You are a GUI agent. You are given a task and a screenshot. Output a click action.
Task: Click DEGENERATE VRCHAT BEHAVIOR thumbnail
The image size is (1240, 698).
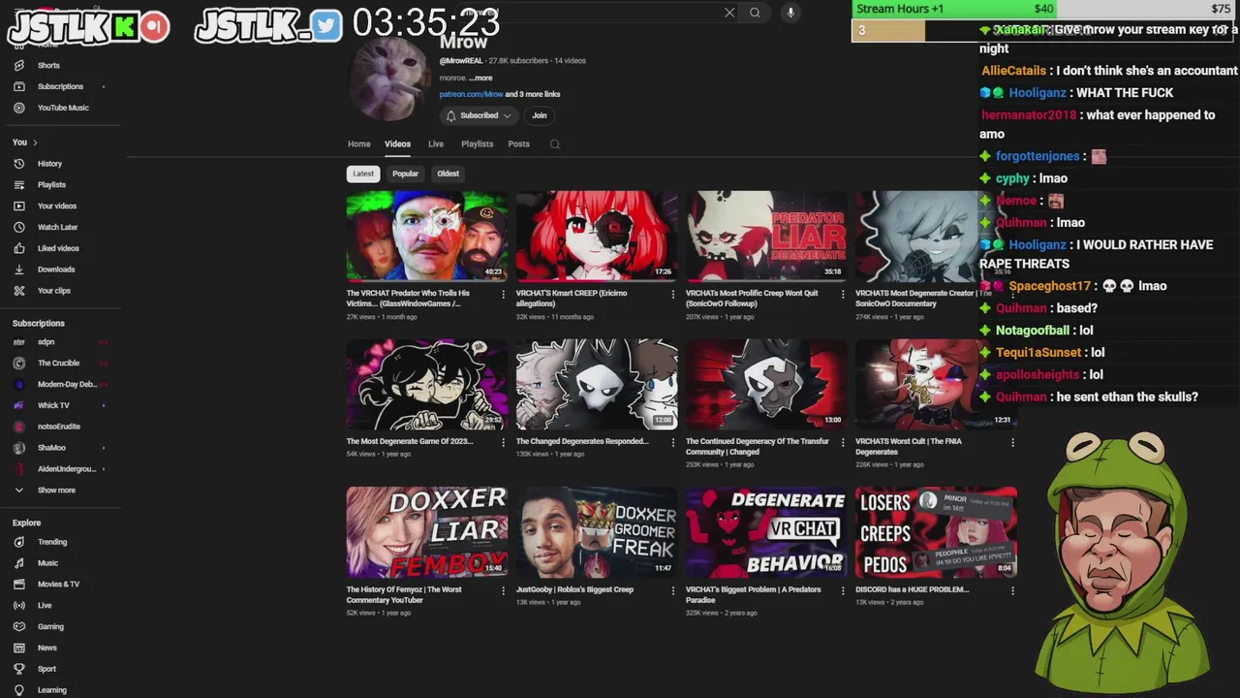(x=766, y=531)
